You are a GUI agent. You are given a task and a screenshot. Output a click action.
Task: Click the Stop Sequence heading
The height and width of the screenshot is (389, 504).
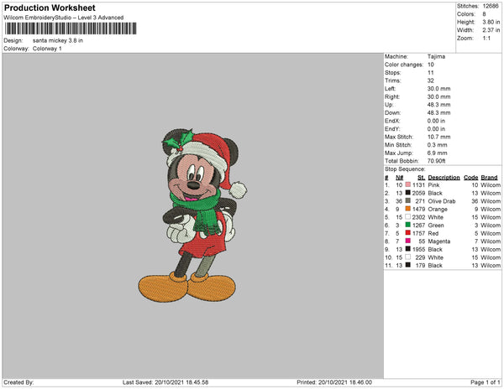pyautogui.click(x=405, y=169)
